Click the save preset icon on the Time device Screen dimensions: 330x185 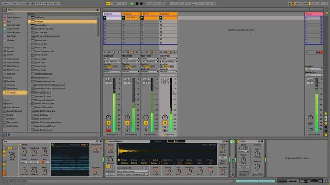(x=101, y=141)
